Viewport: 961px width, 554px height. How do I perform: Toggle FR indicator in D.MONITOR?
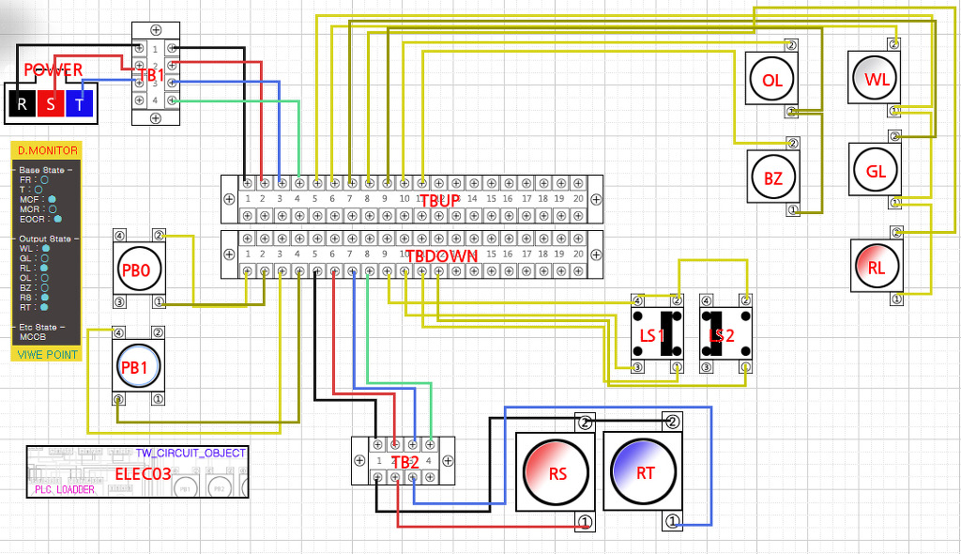[x=44, y=179]
